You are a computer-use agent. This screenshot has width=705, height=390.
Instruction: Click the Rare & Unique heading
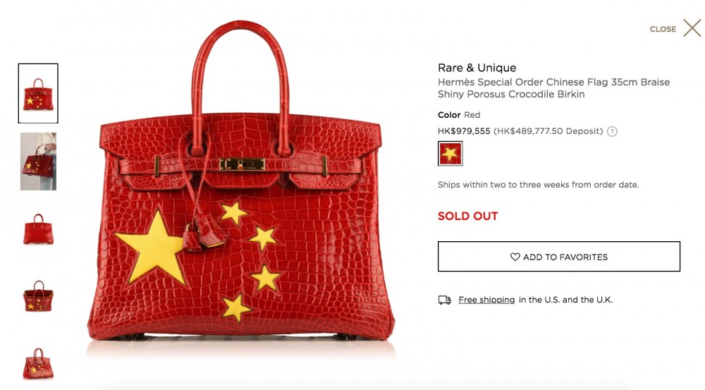[x=477, y=68]
